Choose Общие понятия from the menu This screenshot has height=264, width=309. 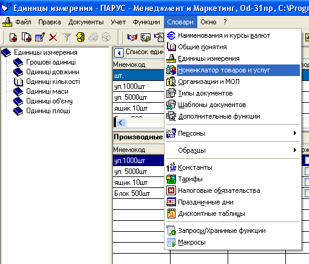[x=233, y=47]
